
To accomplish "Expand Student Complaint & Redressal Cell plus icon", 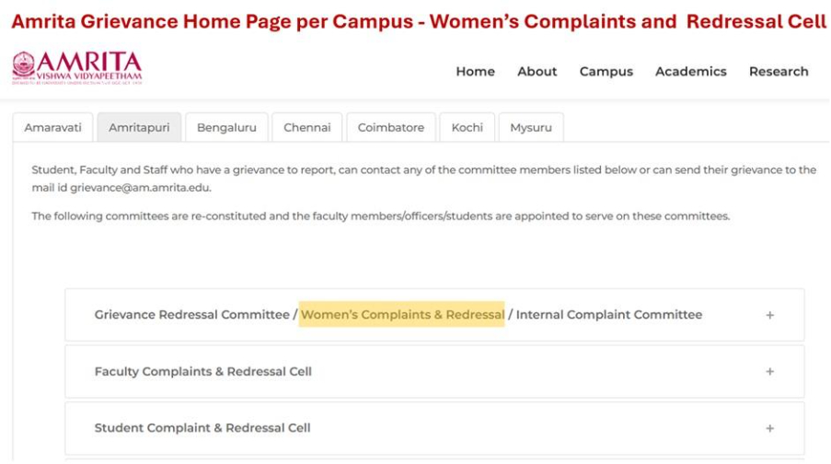I will click(x=769, y=428).
